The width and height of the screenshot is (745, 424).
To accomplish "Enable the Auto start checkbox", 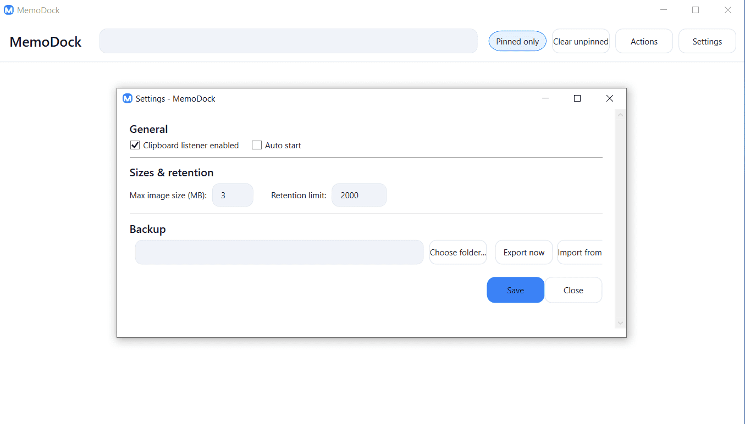I will pos(256,146).
